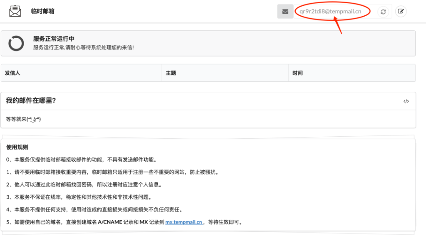Click the 服务正常运行中 status heading
The image size is (426, 236).
(54, 39)
